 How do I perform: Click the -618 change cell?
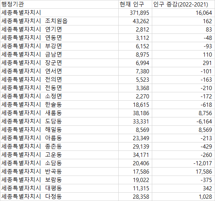click(x=183, y=105)
